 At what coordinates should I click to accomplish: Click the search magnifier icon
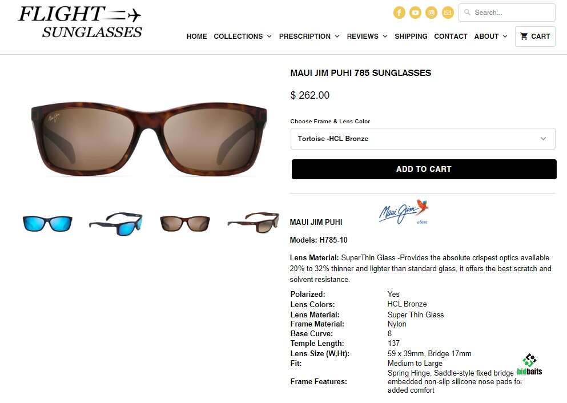pos(467,13)
